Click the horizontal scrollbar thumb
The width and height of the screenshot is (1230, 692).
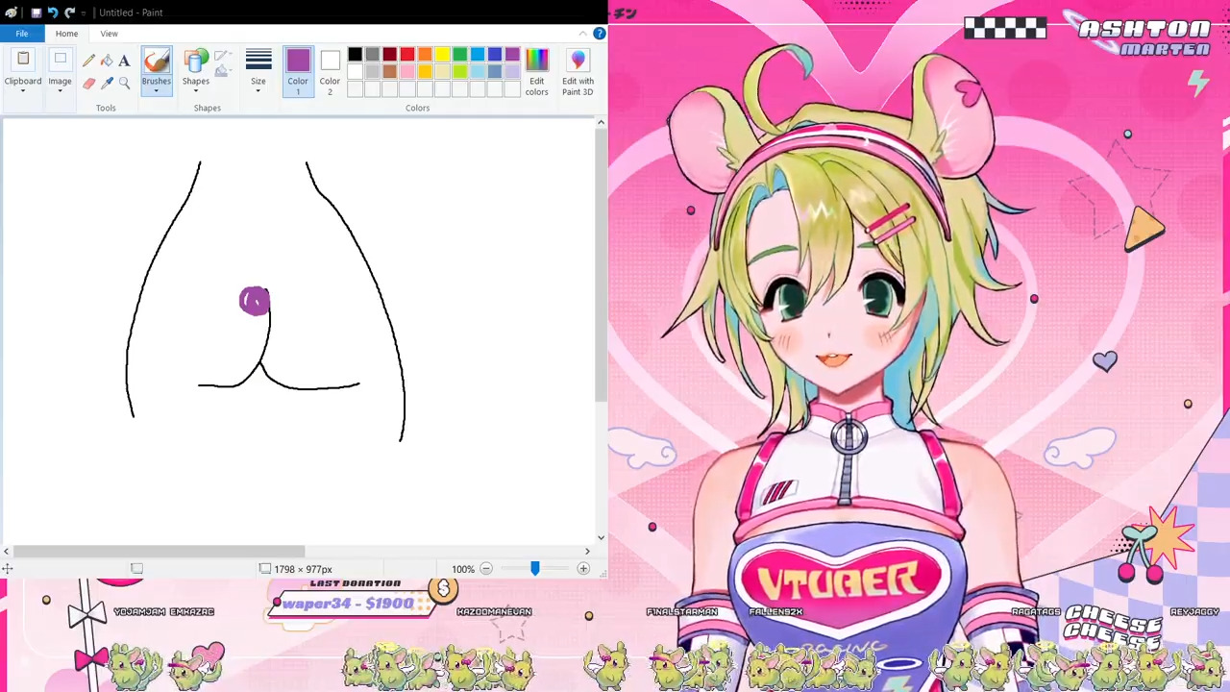(x=159, y=551)
